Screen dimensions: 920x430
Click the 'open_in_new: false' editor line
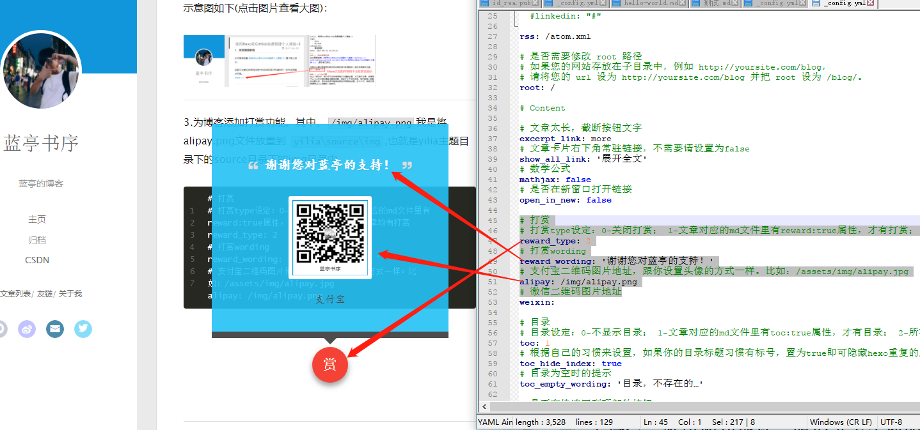(566, 200)
